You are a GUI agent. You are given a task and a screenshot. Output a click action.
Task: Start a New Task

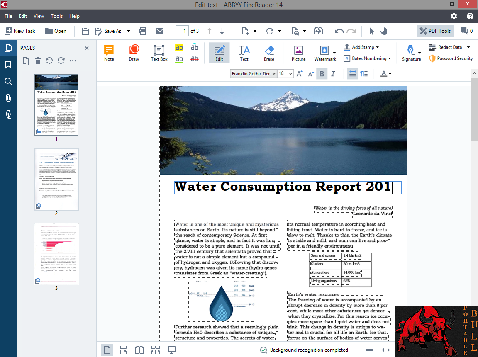20,31
